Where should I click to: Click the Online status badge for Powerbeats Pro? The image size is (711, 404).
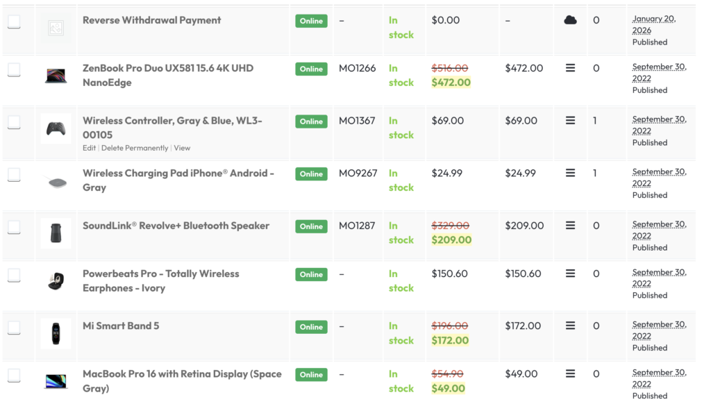click(x=311, y=274)
